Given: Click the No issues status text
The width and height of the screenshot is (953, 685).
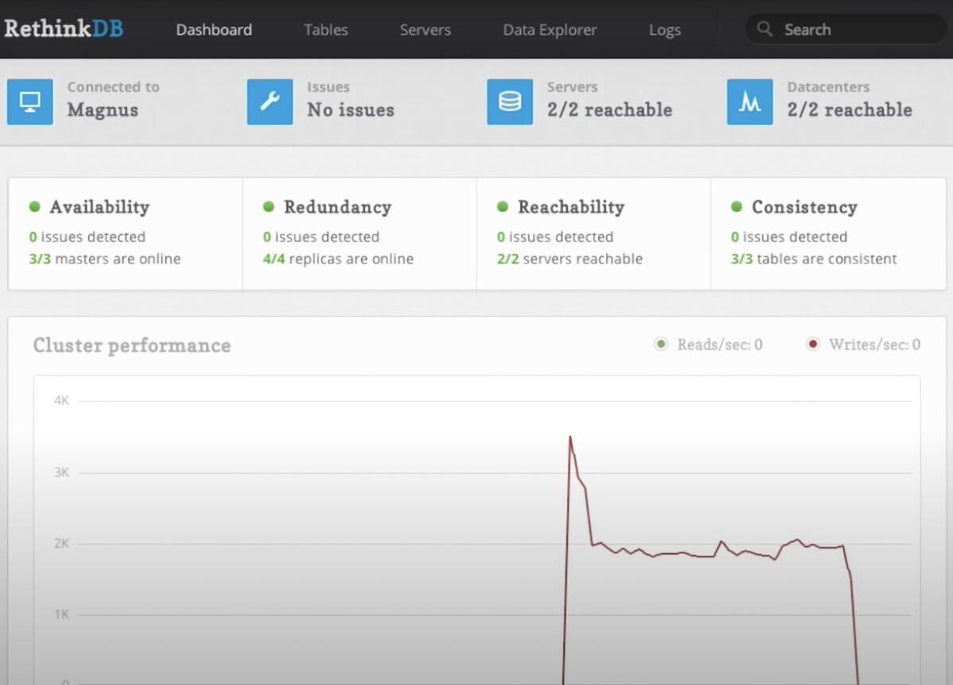Looking at the screenshot, I should [x=350, y=110].
